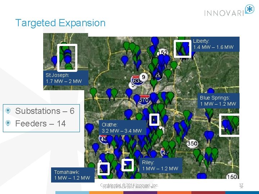Screen dimensions: 259x194
Task: Click the Interstate 635 shield marker
Action: pos(137,81)
